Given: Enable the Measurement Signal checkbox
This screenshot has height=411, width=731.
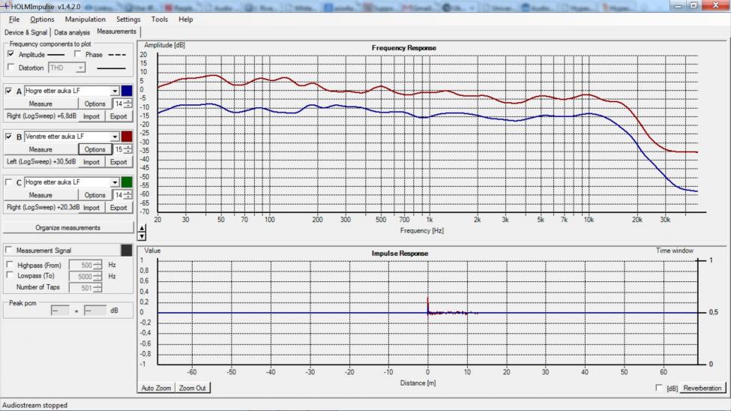Looking at the screenshot, I should (9, 250).
